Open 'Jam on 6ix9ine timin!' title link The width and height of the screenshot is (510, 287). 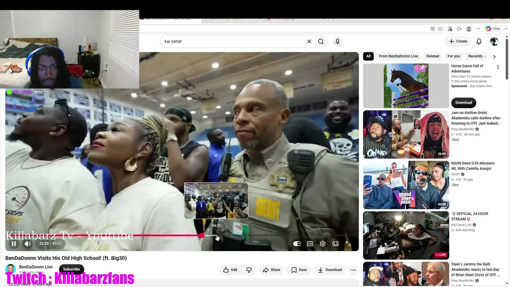(x=476, y=118)
